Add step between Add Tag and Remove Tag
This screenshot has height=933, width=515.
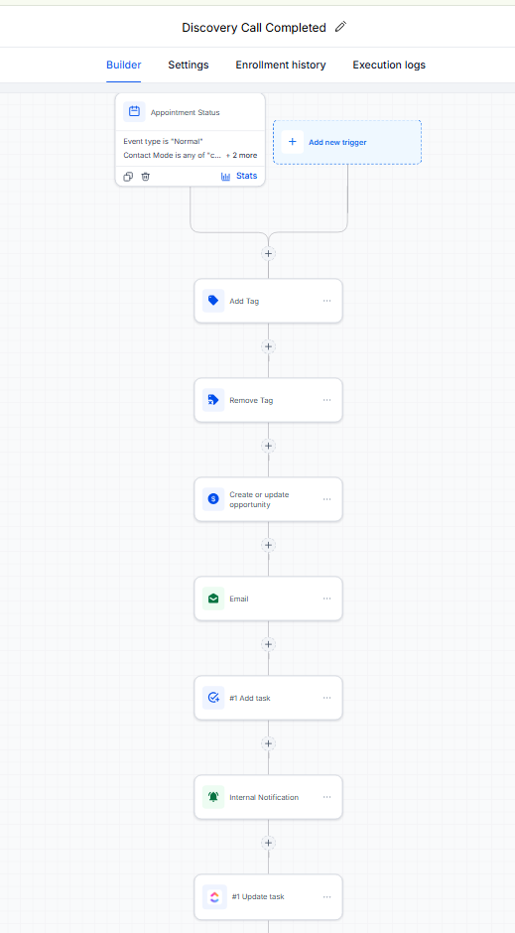(268, 346)
